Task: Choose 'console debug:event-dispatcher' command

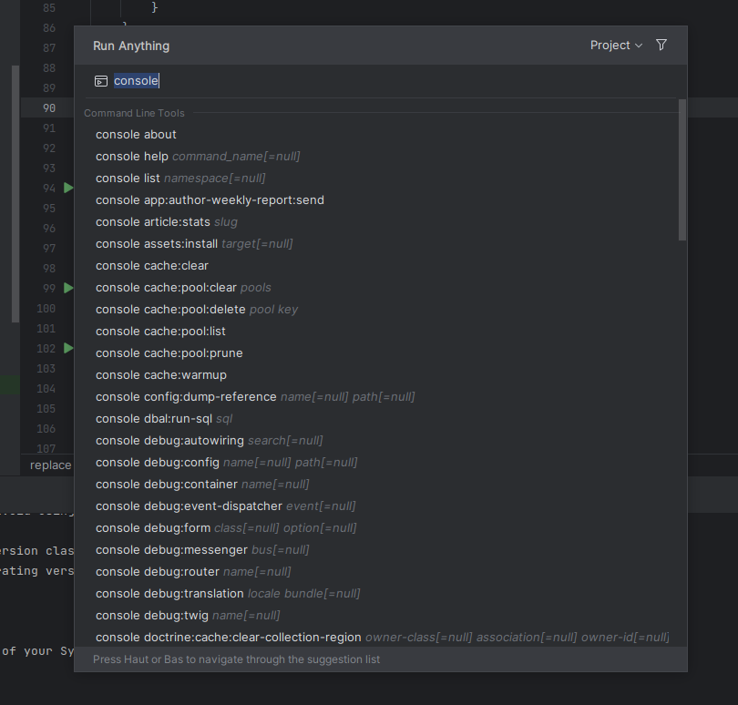Action: [x=381, y=506]
